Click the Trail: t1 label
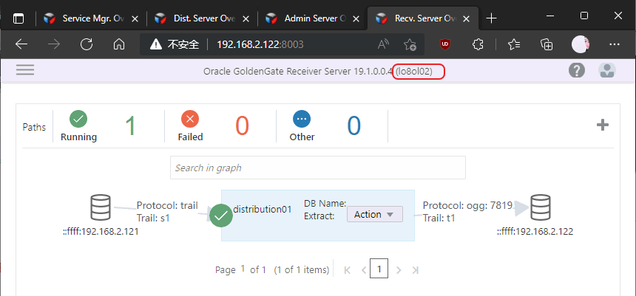636x296 pixels. point(439,218)
